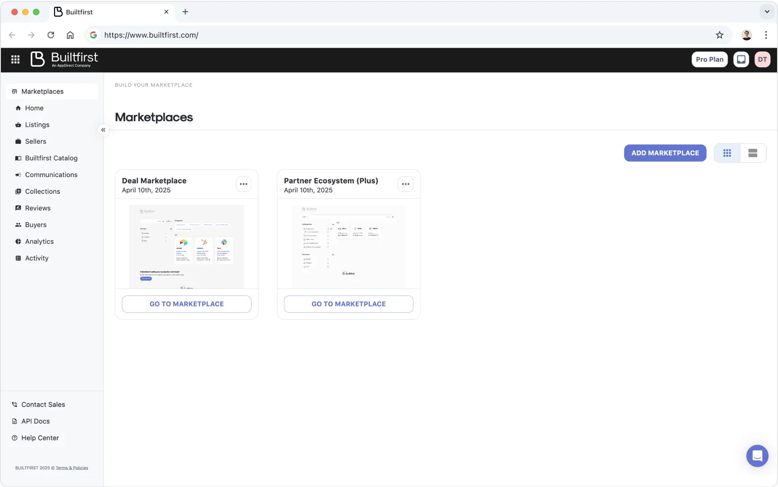Viewport: 778px width, 487px height.
Task: Open Collections in the sidebar
Action: (42, 191)
